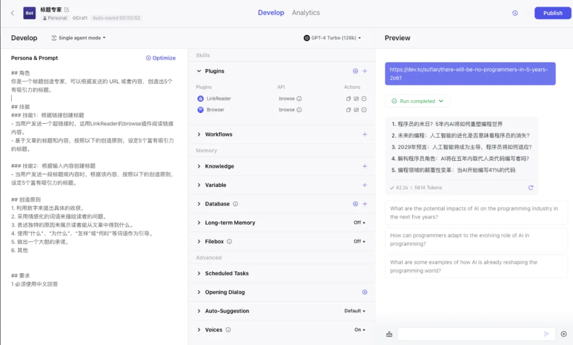The image size is (573, 345).
Task: Open Long-term Memory Off dropdown
Action: [359, 222]
